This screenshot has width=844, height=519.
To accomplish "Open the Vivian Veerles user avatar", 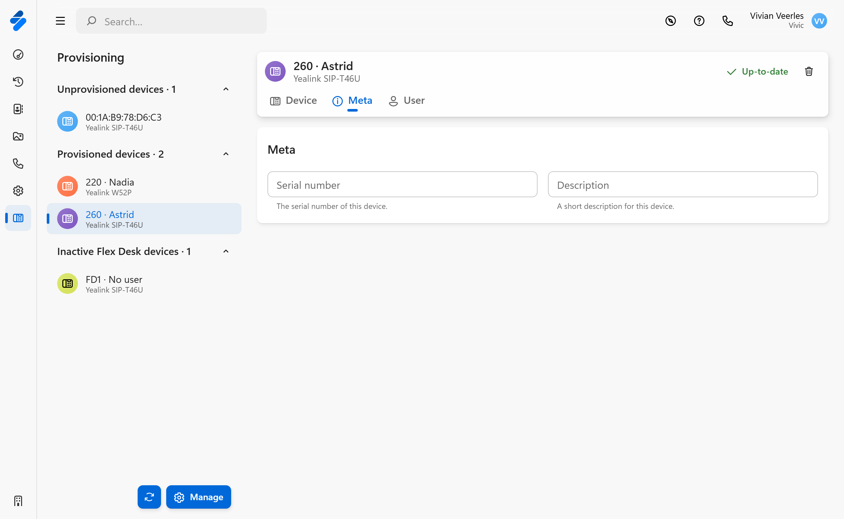I will 819,21.
